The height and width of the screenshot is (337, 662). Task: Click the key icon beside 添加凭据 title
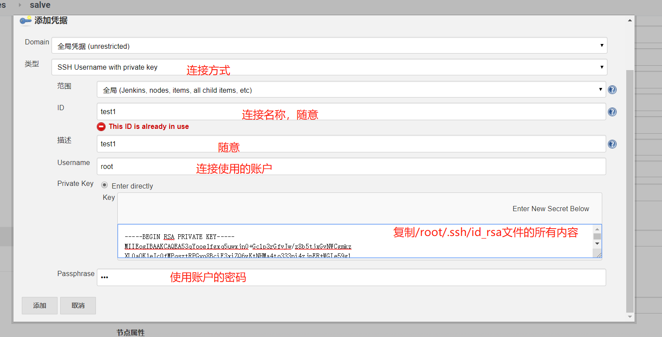pos(25,20)
